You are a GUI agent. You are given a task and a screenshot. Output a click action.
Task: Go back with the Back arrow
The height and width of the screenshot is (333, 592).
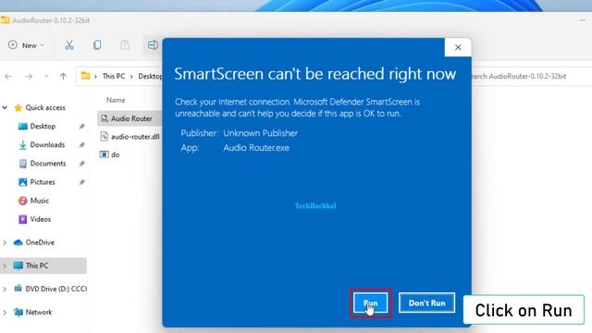click(8, 76)
